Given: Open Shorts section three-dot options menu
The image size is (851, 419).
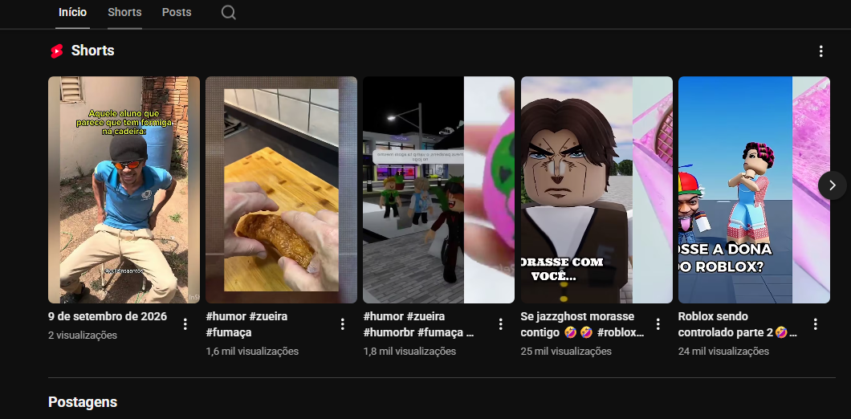Looking at the screenshot, I should pyautogui.click(x=820, y=51).
